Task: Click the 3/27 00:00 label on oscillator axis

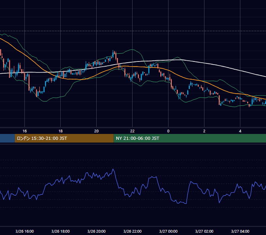Action: (x=168, y=231)
